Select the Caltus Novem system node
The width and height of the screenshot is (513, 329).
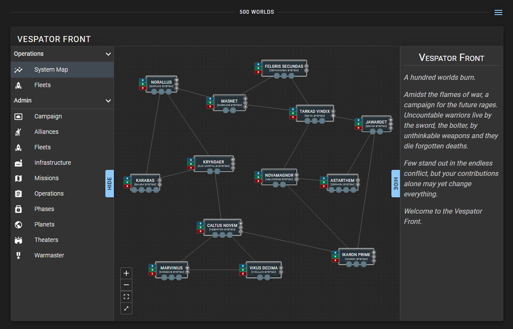point(222,226)
